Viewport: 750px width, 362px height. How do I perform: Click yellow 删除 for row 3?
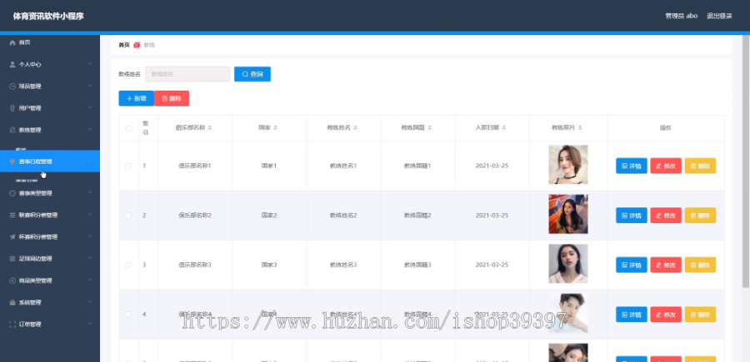tap(700, 265)
